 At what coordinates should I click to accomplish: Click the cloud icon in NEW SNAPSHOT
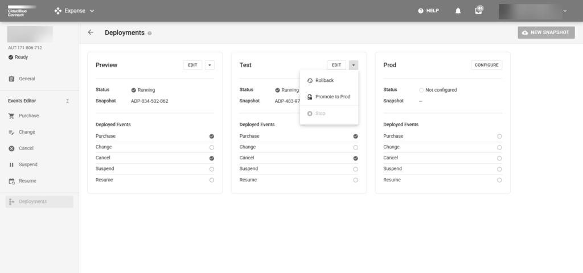[525, 32]
